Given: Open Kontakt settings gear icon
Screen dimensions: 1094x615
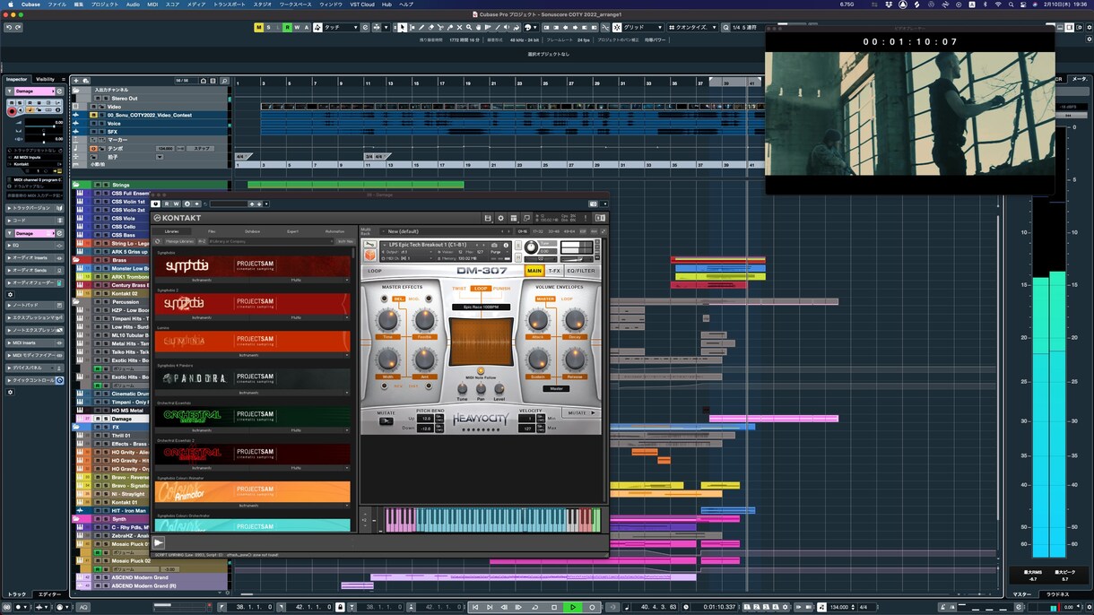Looking at the screenshot, I should (x=501, y=218).
